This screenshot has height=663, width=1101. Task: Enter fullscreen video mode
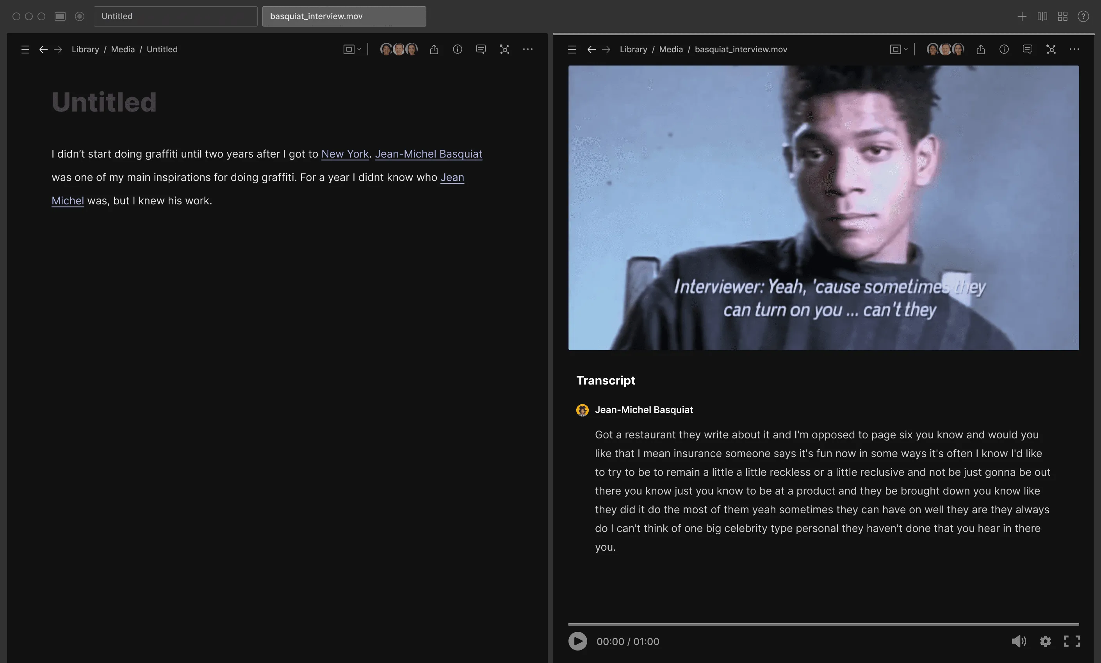(x=1071, y=642)
